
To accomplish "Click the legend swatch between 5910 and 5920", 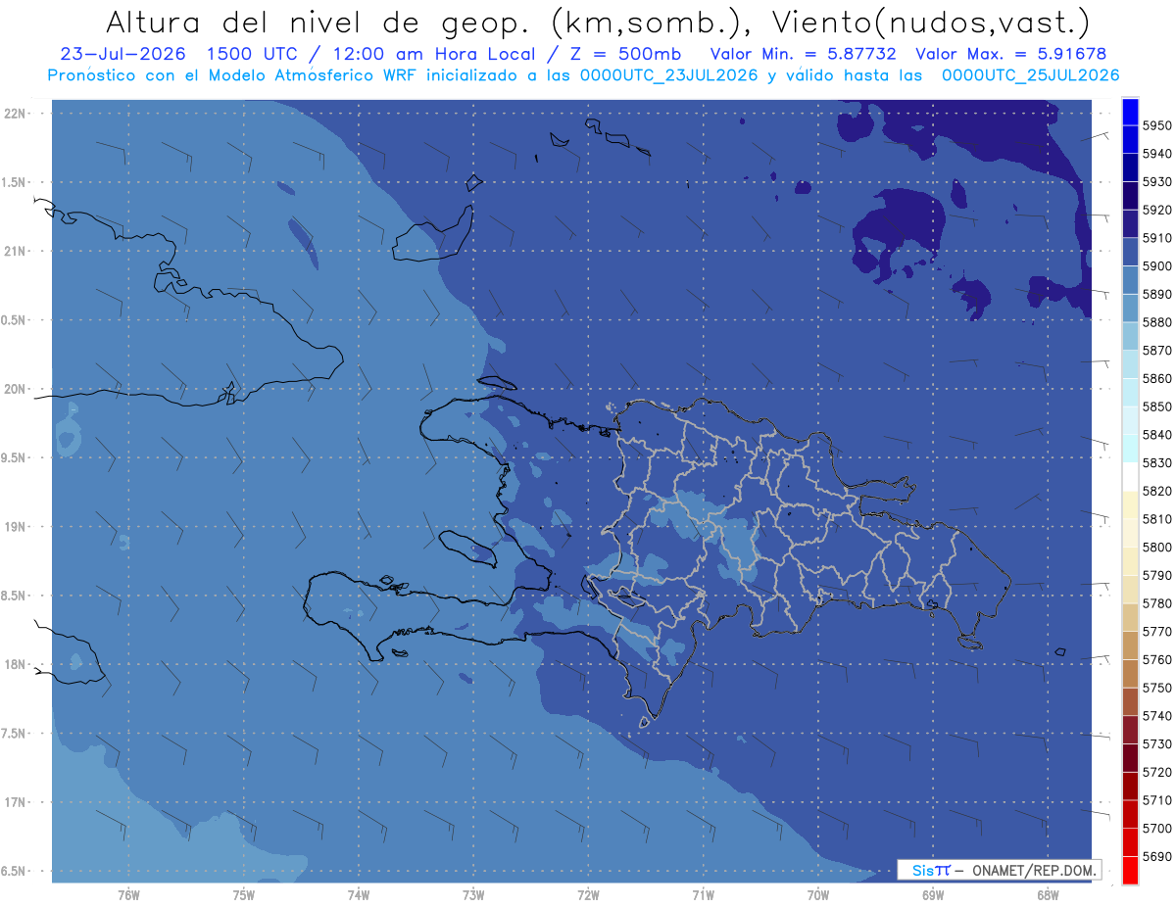I will pos(1130,223).
